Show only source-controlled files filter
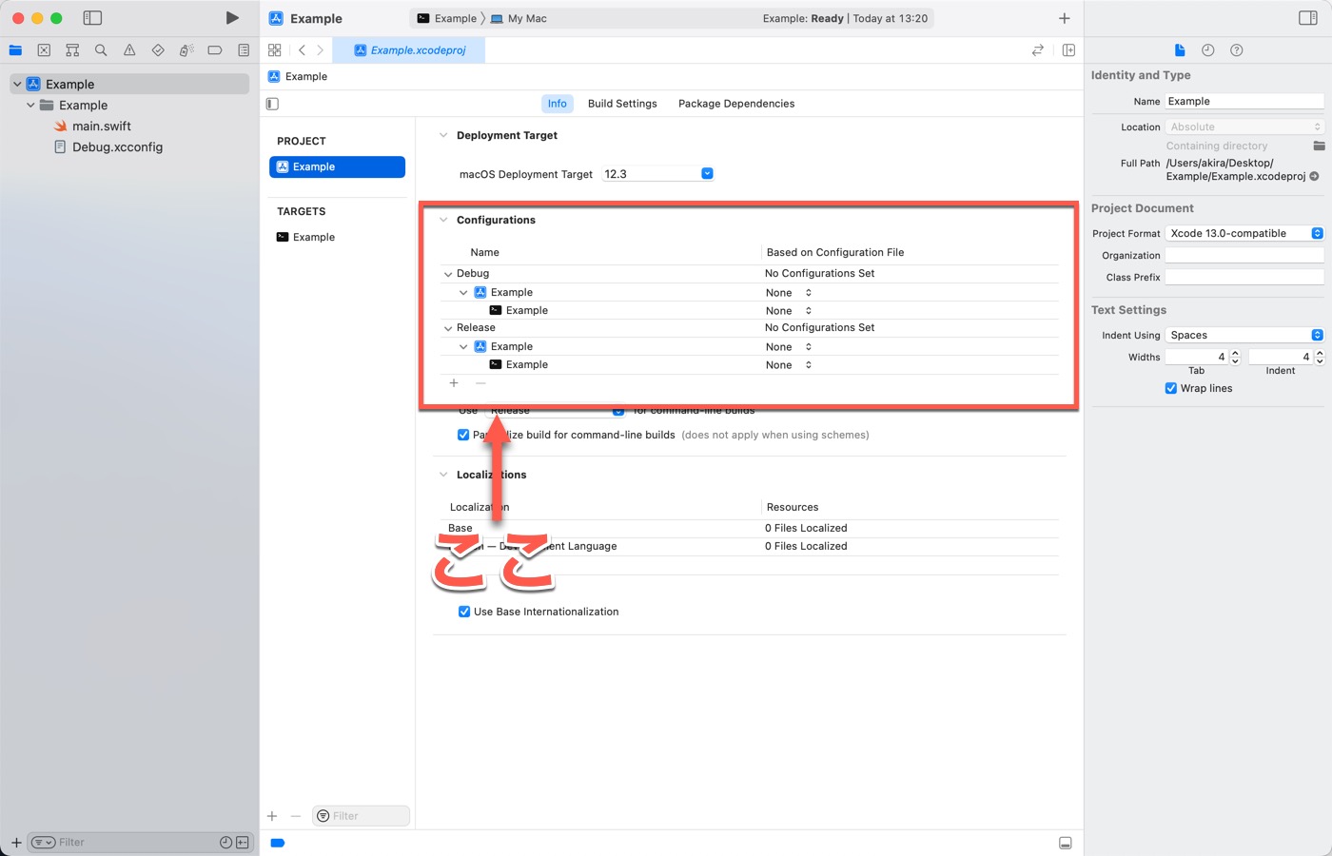Screen dimensions: 1332x856 pyautogui.click(x=243, y=843)
